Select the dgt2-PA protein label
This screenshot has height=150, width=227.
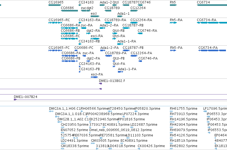tap(93, 58)
